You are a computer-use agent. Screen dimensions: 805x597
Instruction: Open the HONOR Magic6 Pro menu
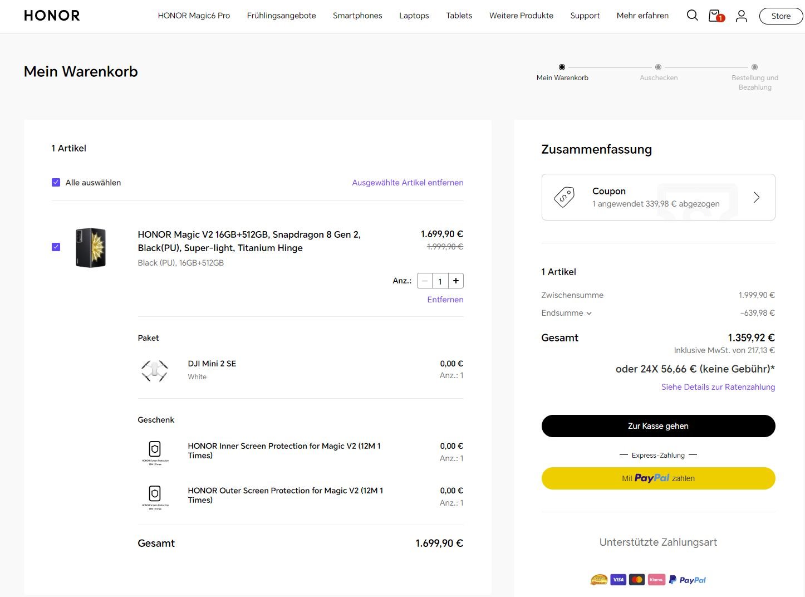click(x=194, y=16)
